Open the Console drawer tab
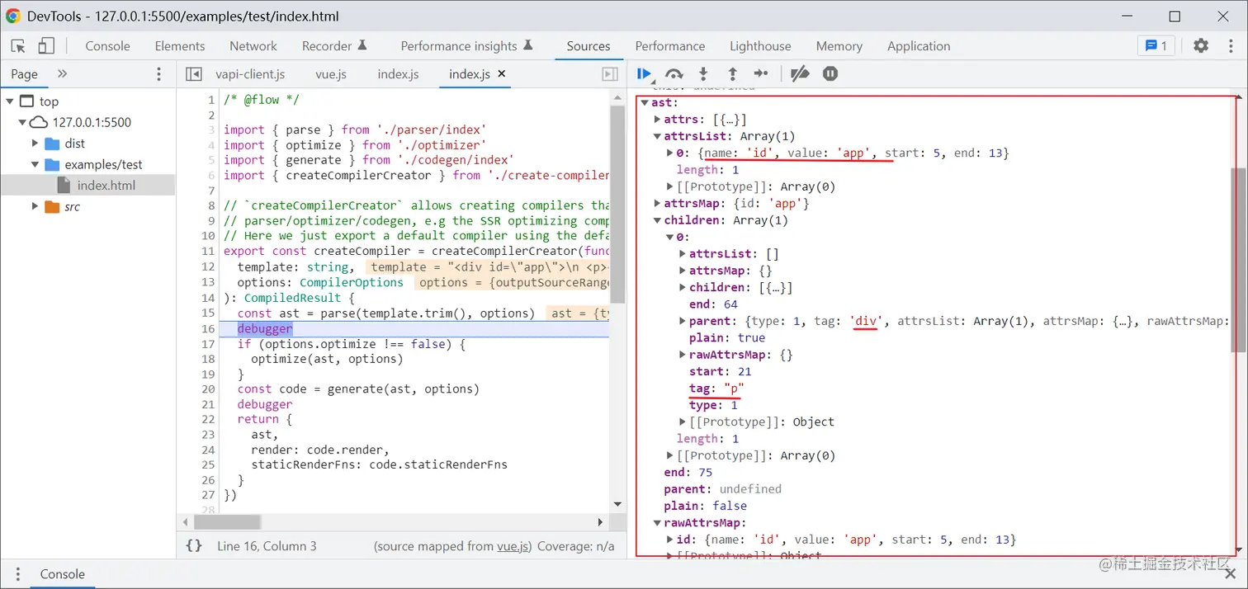Screen dimensions: 1248x589 tap(63, 574)
